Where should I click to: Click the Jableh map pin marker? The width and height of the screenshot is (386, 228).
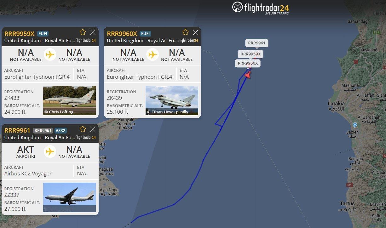tap(355, 125)
